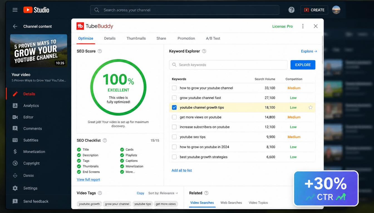
Task: Click the Comments icon in the sidebar
Action: pyautogui.click(x=15, y=128)
